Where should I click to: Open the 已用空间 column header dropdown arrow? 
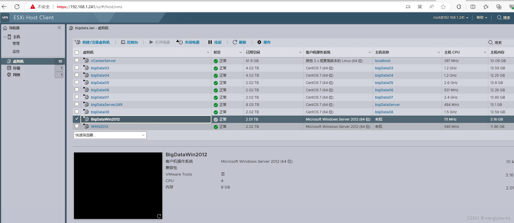tap(301, 52)
